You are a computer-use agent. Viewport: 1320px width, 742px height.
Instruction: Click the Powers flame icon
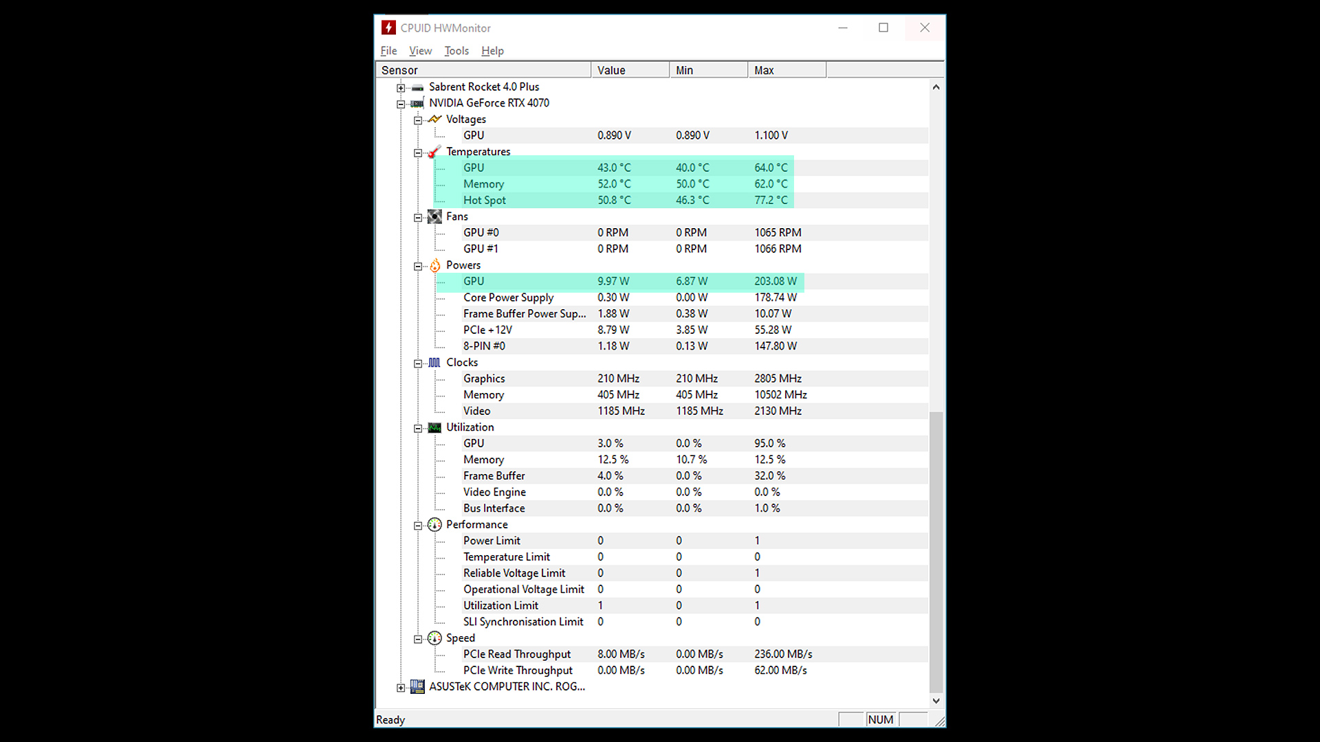click(x=434, y=265)
